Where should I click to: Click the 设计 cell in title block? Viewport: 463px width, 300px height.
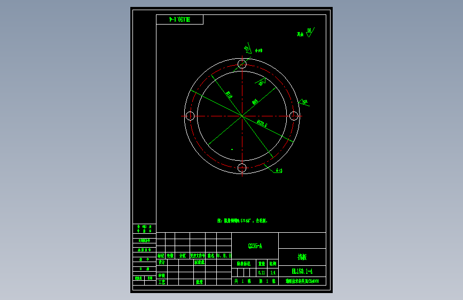(161, 262)
